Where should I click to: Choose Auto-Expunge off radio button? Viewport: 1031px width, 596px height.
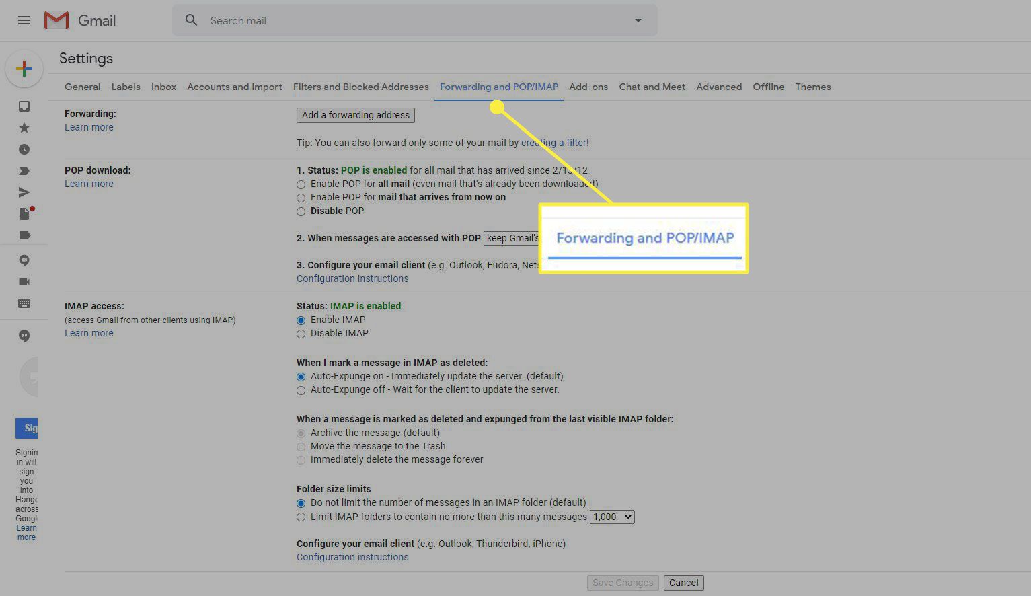click(x=301, y=390)
